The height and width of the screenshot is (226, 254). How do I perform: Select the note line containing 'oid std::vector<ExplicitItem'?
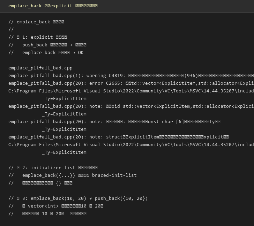point(131,106)
